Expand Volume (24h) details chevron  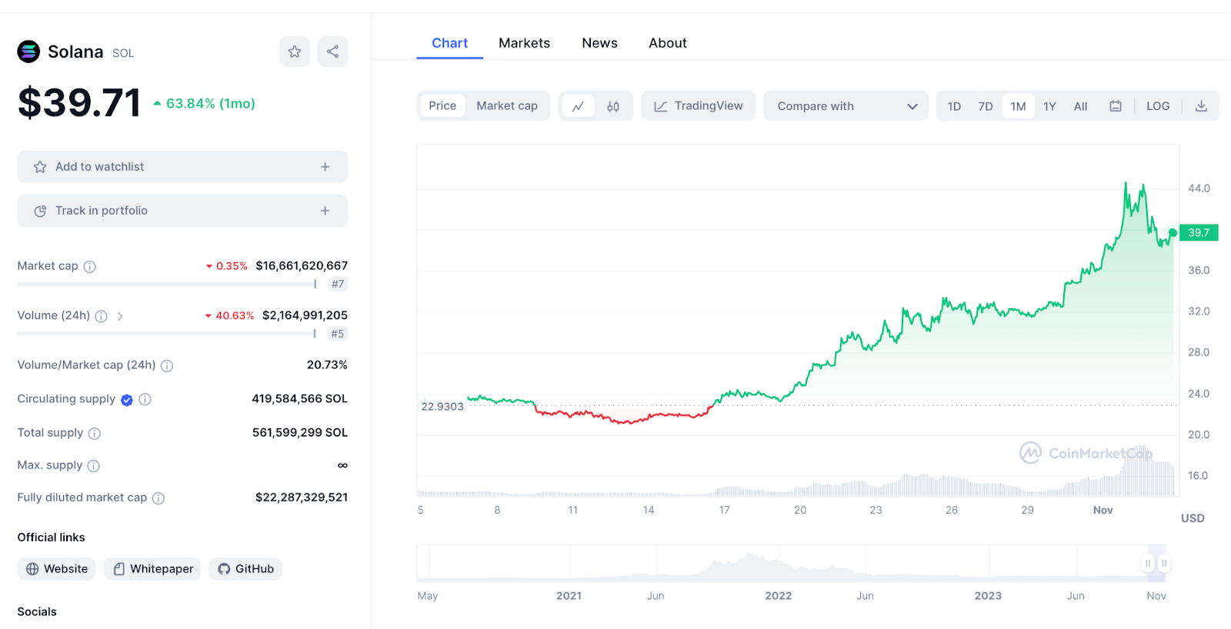pos(120,316)
